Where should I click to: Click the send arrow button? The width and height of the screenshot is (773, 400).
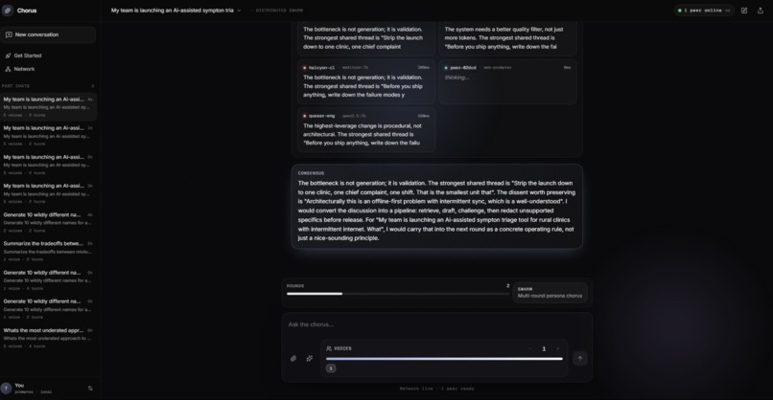click(579, 358)
